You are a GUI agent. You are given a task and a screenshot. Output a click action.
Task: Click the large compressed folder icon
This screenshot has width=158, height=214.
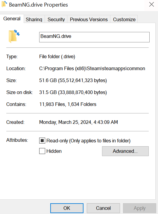pos(14,36)
